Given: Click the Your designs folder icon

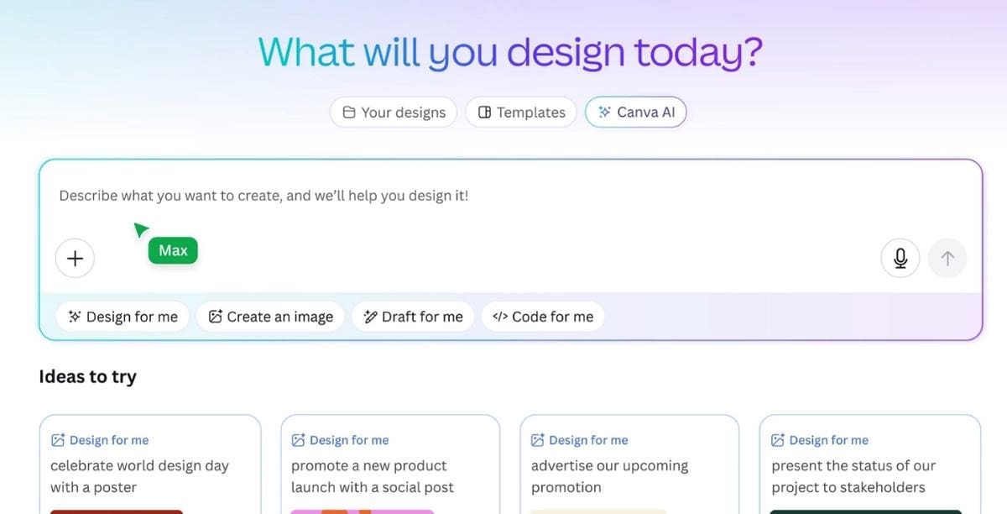Looking at the screenshot, I should tap(347, 111).
